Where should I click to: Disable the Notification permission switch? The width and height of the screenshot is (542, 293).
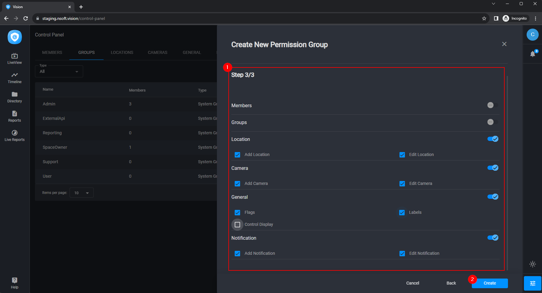493,238
